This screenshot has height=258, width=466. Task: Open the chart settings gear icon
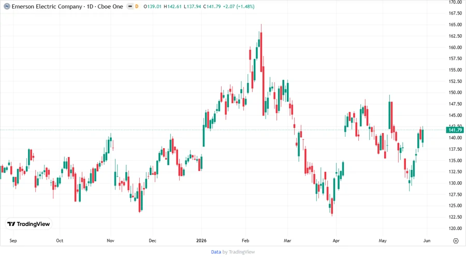point(456,241)
